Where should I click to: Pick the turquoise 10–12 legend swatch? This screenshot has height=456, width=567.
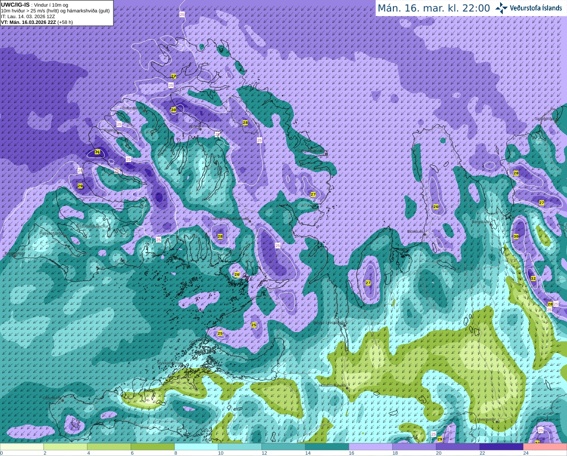point(240,447)
